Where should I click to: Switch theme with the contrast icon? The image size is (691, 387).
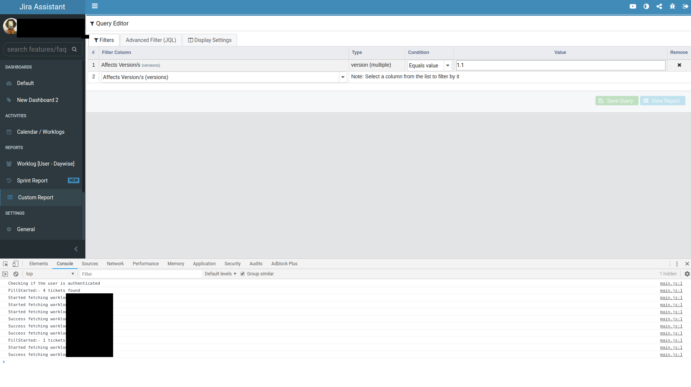(646, 6)
